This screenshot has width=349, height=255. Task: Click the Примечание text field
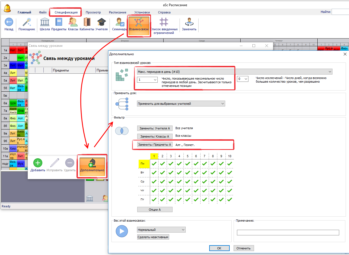[x=288, y=233]
